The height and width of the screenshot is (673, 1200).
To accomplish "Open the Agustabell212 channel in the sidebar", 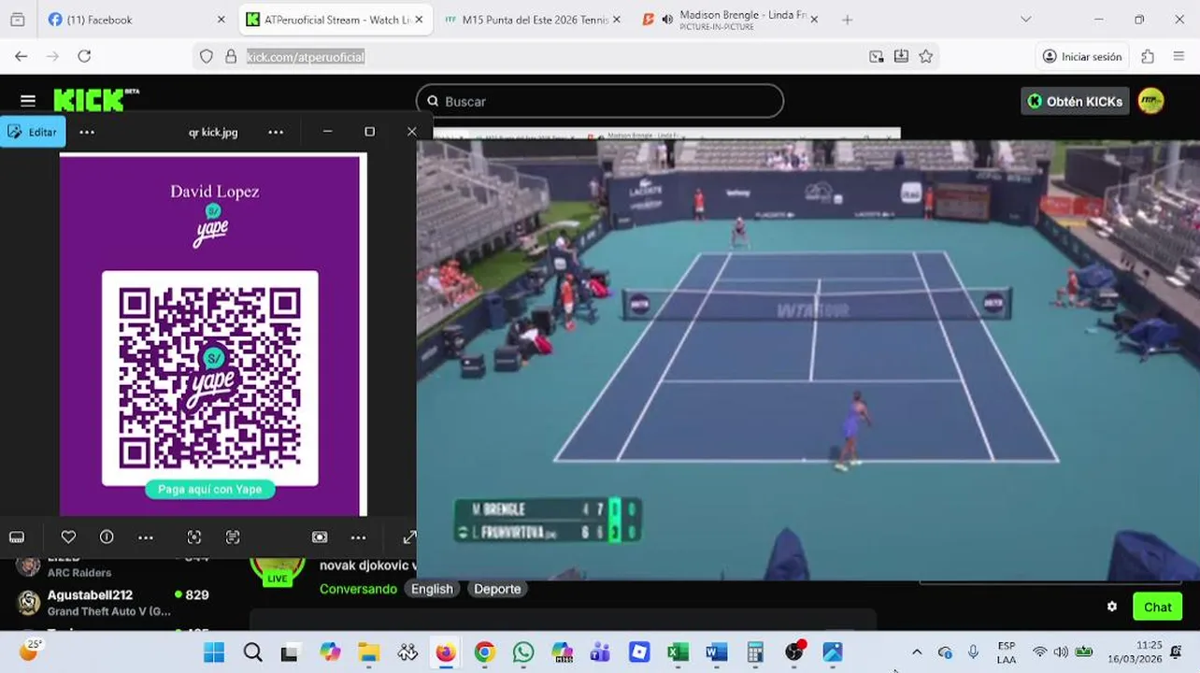I will pyautogui.click(x=114, y=603).
